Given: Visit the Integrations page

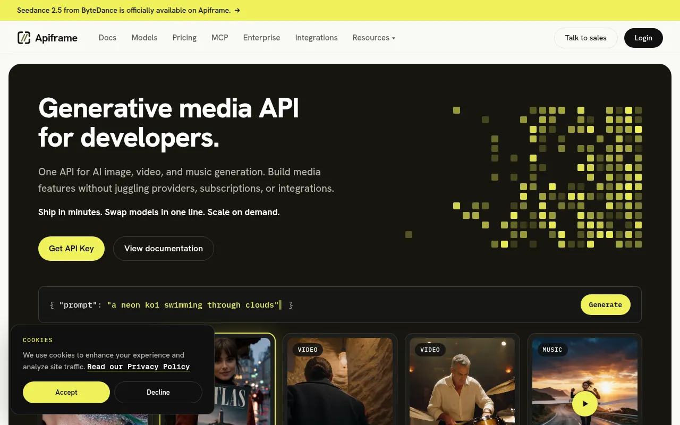Looking at the screenshot, I should pos(316,38).
